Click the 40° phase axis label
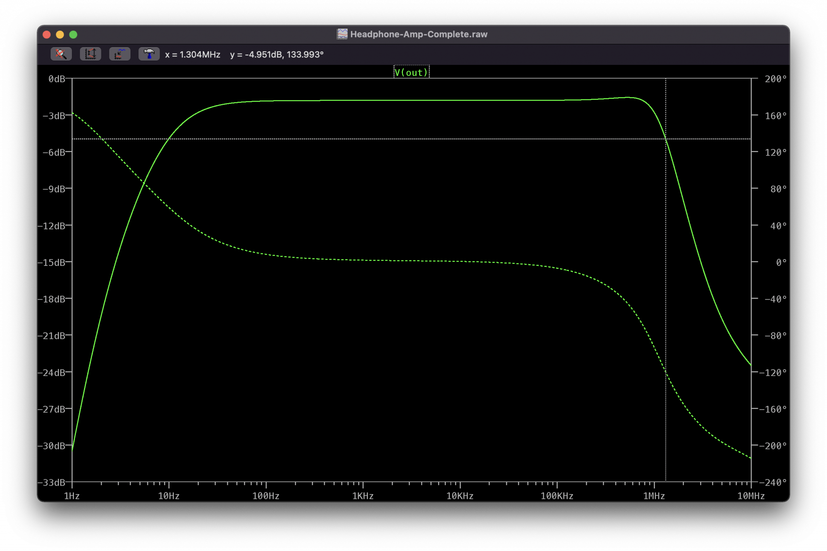Viewport: 827px width, 551px height. 779,226
